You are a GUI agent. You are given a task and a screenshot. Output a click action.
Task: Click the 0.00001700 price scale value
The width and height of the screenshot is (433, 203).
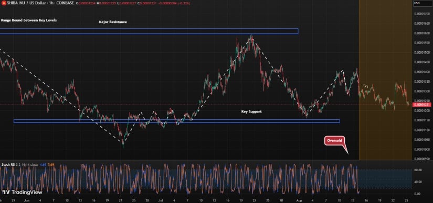[x=422, y=13]
